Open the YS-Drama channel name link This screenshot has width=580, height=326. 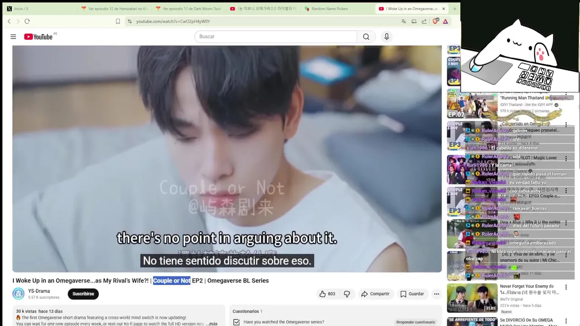[x=39, y=291]
